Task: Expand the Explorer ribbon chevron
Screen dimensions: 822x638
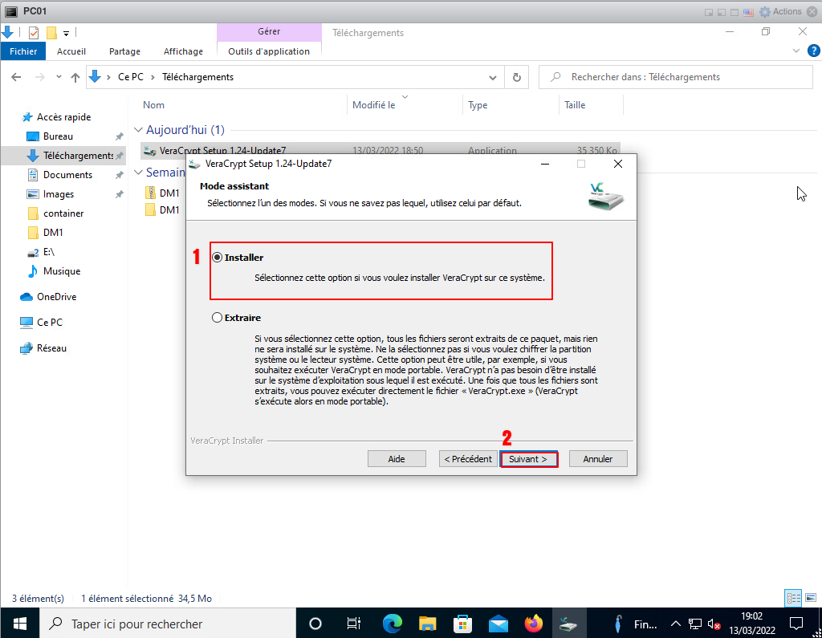Action: pyautogui.click(x=796, y=51)
